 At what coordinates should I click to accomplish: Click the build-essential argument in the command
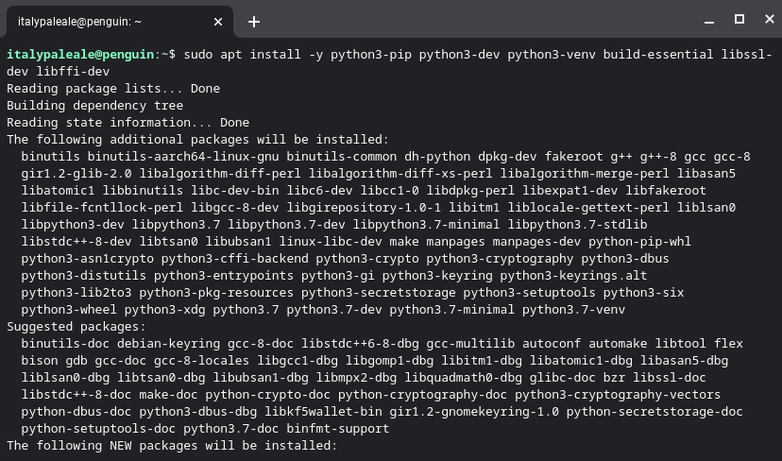point(655,55)
